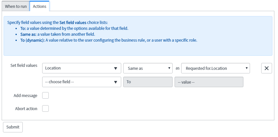Click the Abort action label
The image size is (278, 137).
[x=26, y=108]
